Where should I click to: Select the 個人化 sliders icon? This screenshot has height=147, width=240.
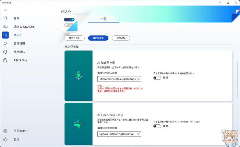coord(5,35)
